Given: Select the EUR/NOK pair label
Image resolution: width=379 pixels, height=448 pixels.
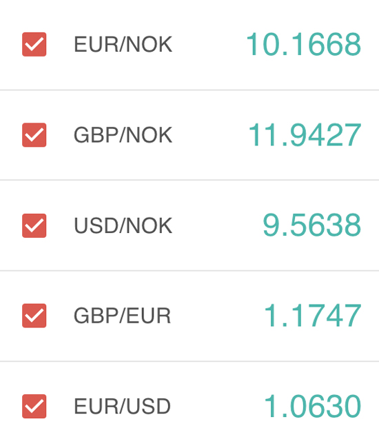Looking at the screenshot, I should click(123, 44).
